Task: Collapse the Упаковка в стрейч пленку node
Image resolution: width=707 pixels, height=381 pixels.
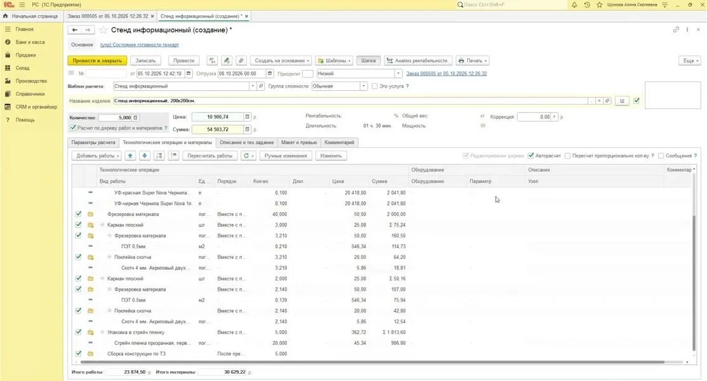Action: point(102,332)
